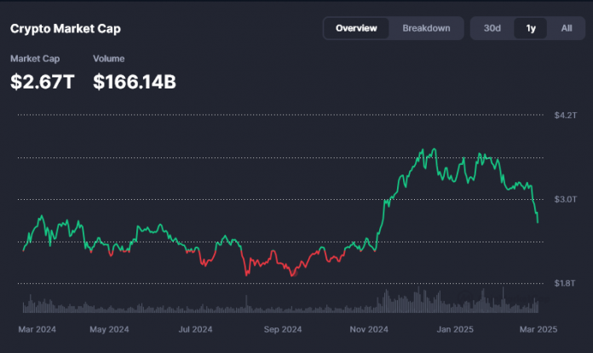Screen dimensions: 593x353
Task: Click the $4.2T y-axis label
Action: [566, 114]
